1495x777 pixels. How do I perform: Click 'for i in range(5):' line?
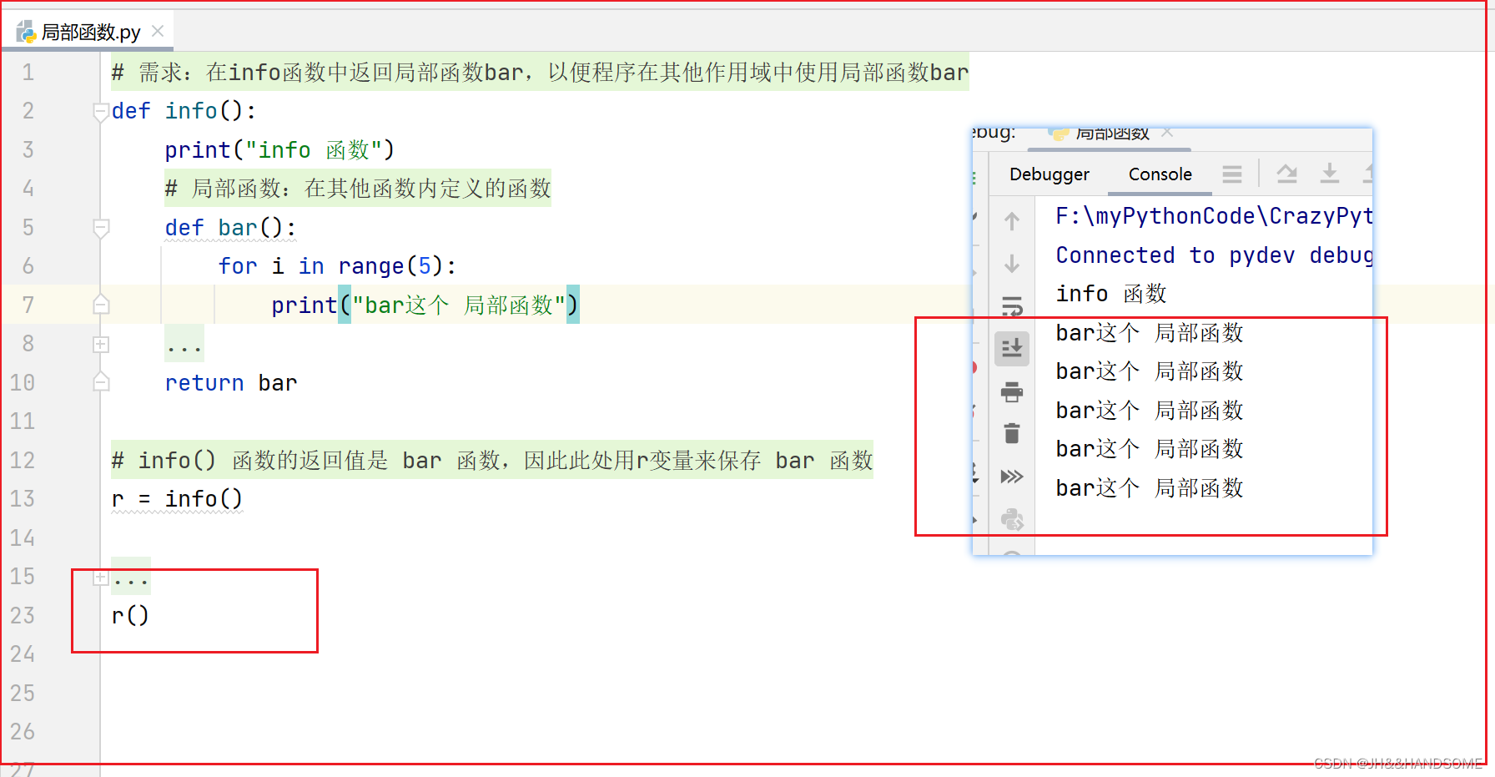(337, 266)
